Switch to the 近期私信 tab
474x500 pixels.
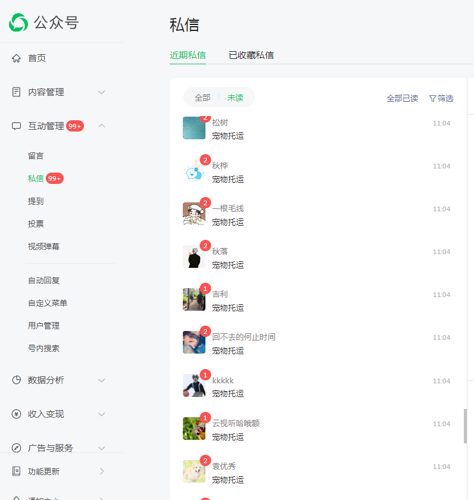(x=188, y=55)
